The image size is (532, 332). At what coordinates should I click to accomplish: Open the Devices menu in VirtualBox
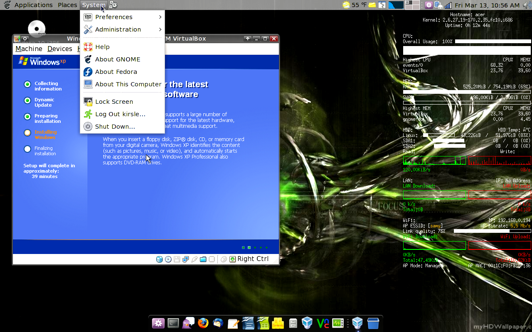(60, 49)
